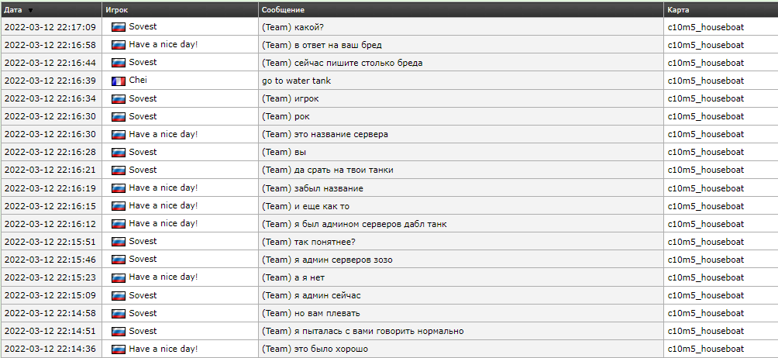Click the flag icon in the 22:16:12 row
This screenshot has height=358, width=778.
click(x=119, y=224)
